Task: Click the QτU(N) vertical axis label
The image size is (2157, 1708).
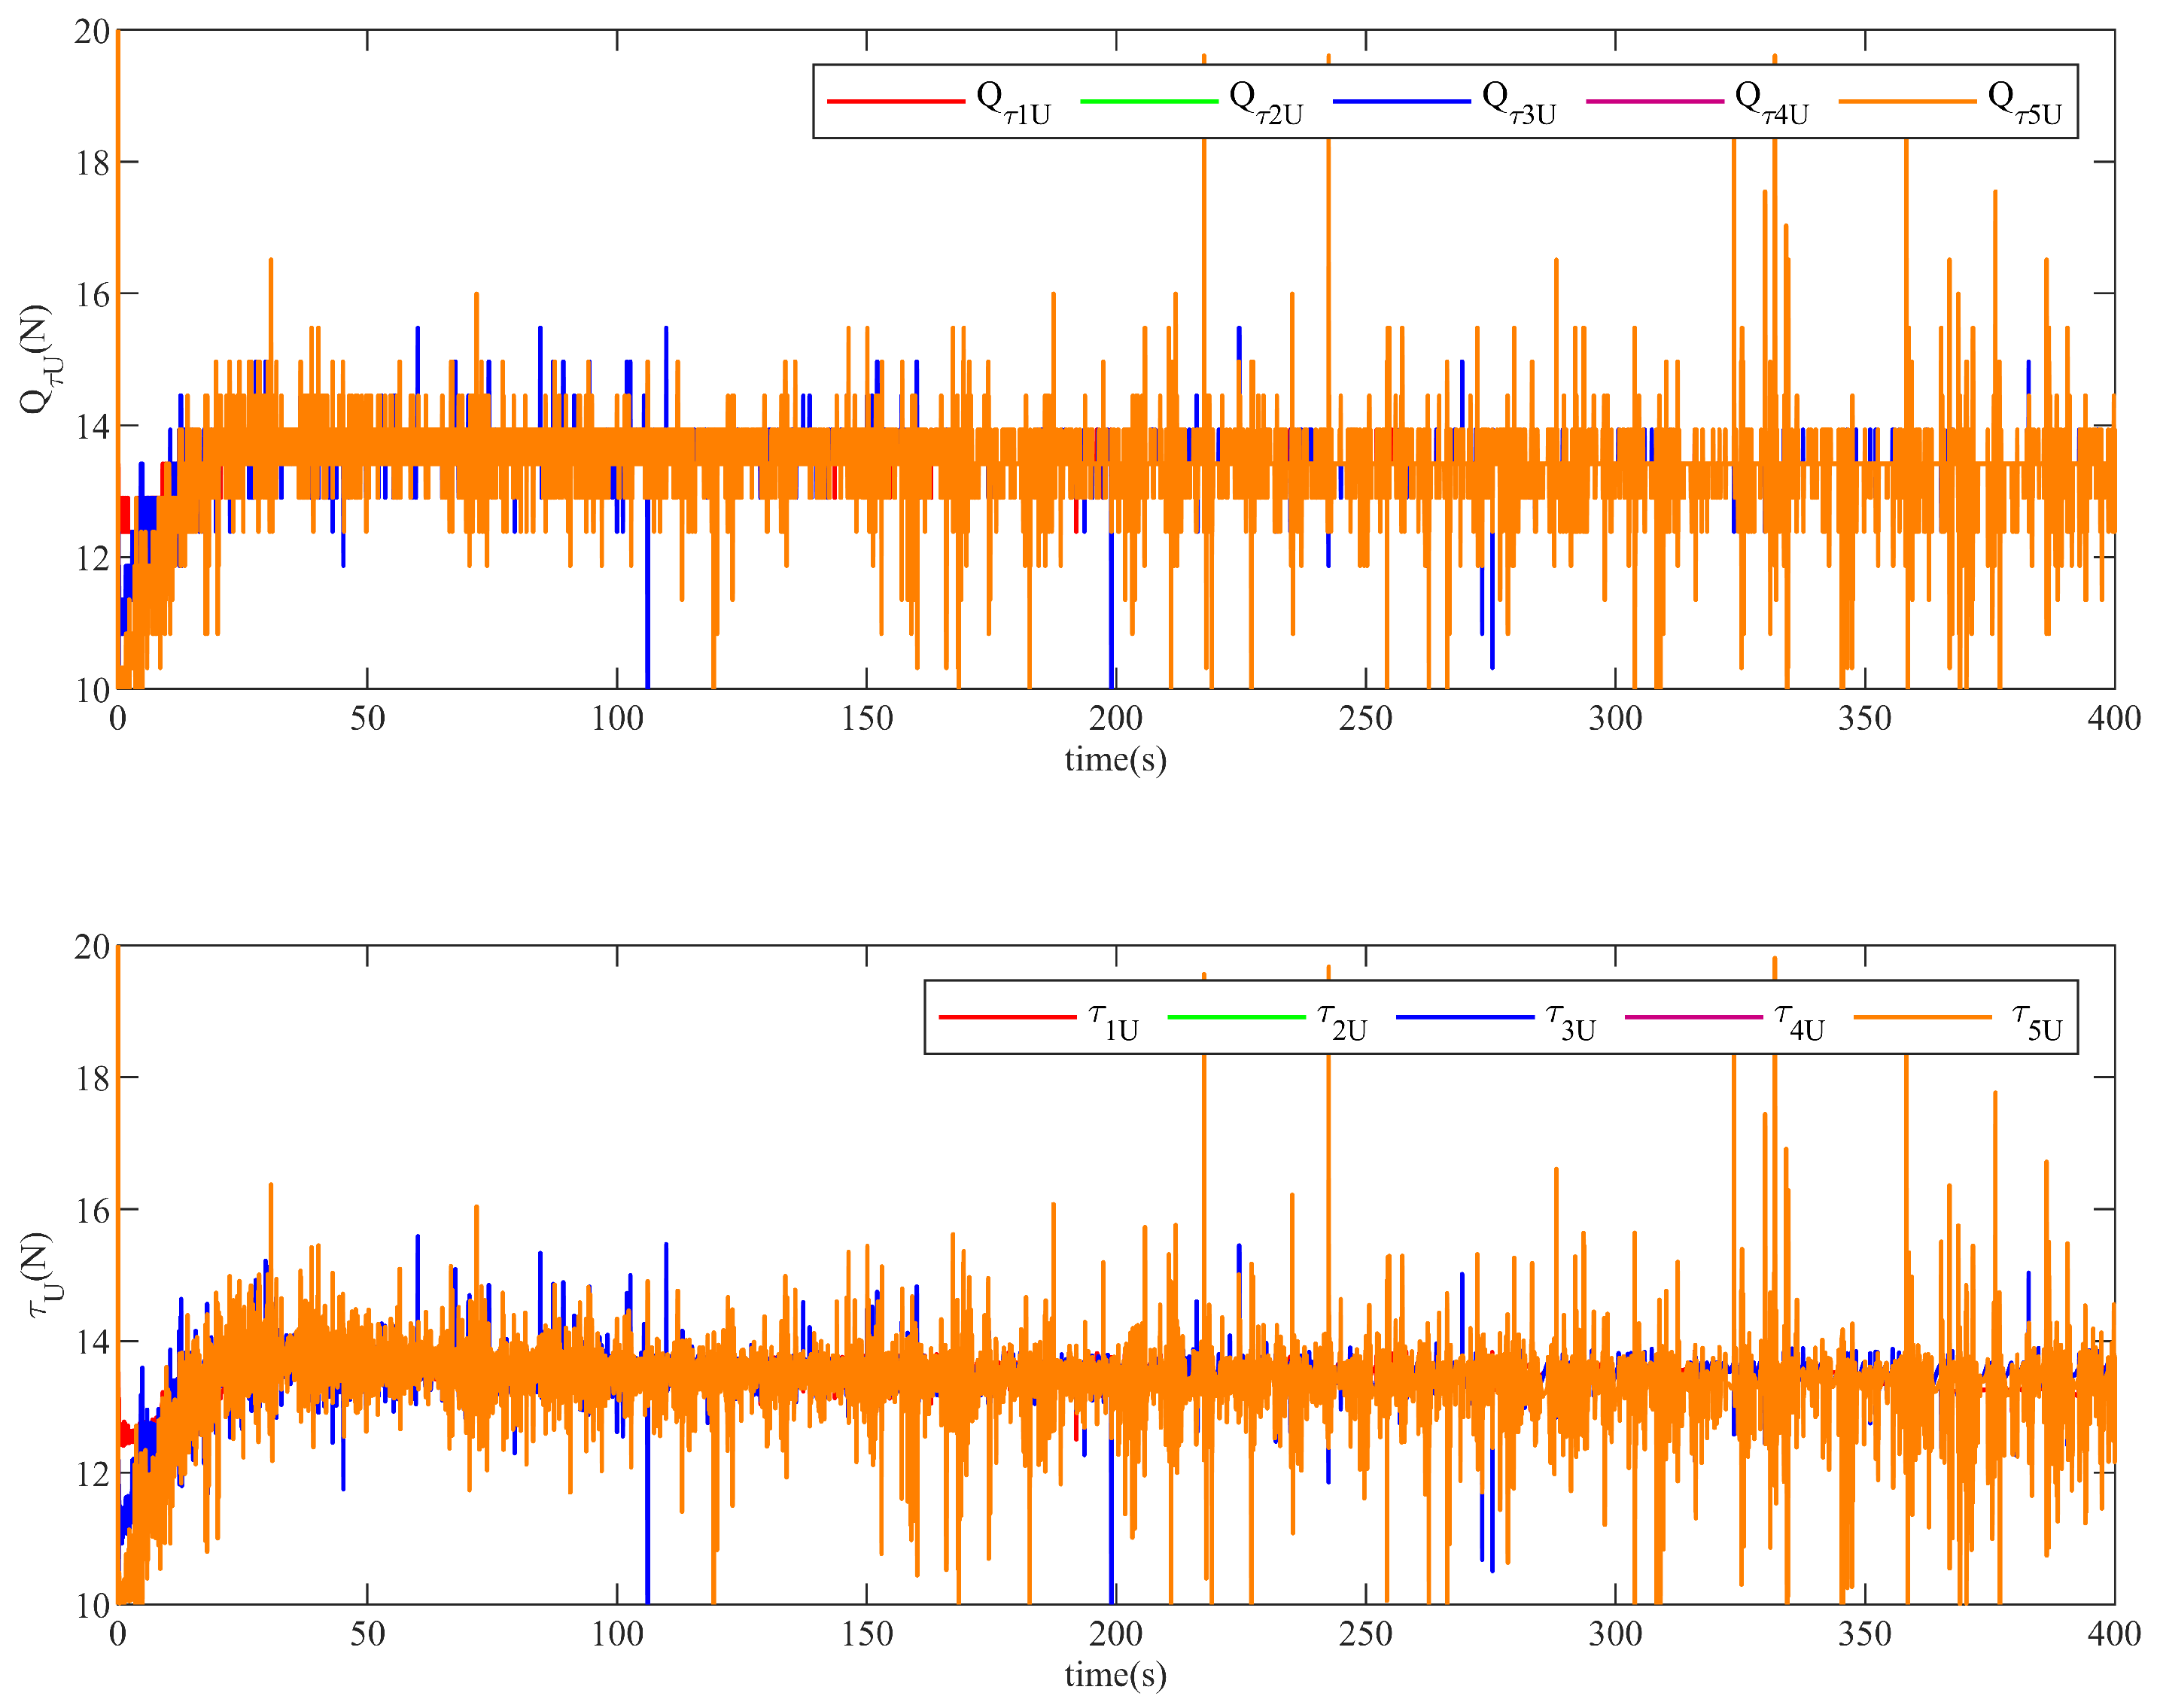Action: click(38, 358)
